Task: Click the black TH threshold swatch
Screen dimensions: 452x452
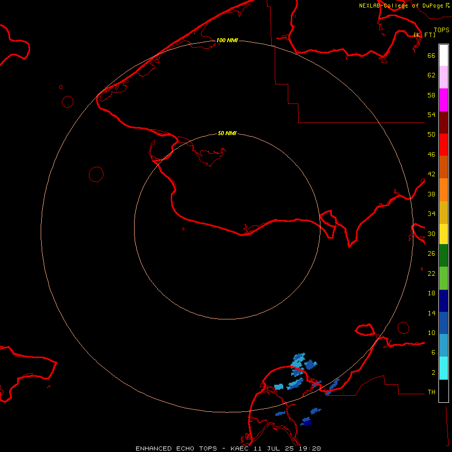Action: coord(443,391)
